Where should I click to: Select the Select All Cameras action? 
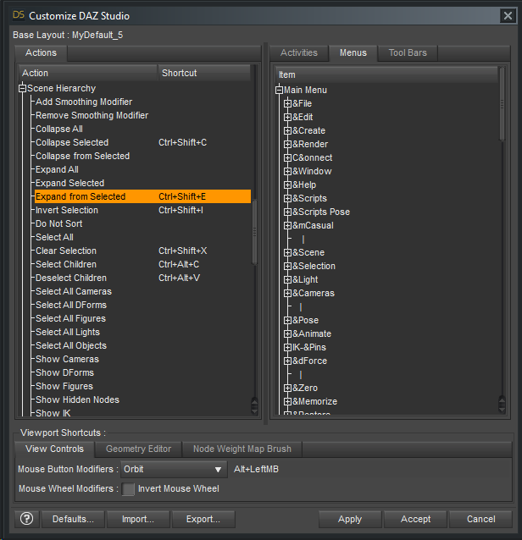point(74,292)
